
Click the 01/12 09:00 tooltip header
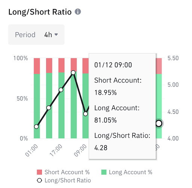point(113,65)
